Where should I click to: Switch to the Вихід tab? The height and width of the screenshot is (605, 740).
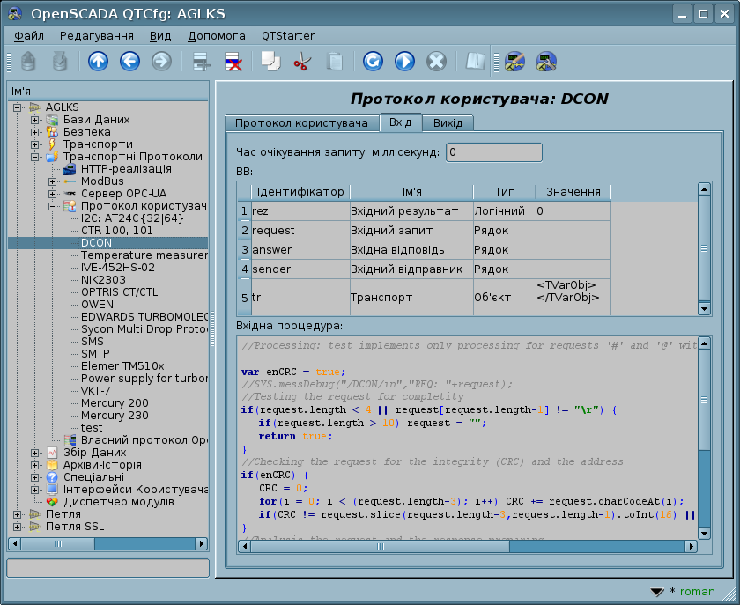tap(448, 123)
